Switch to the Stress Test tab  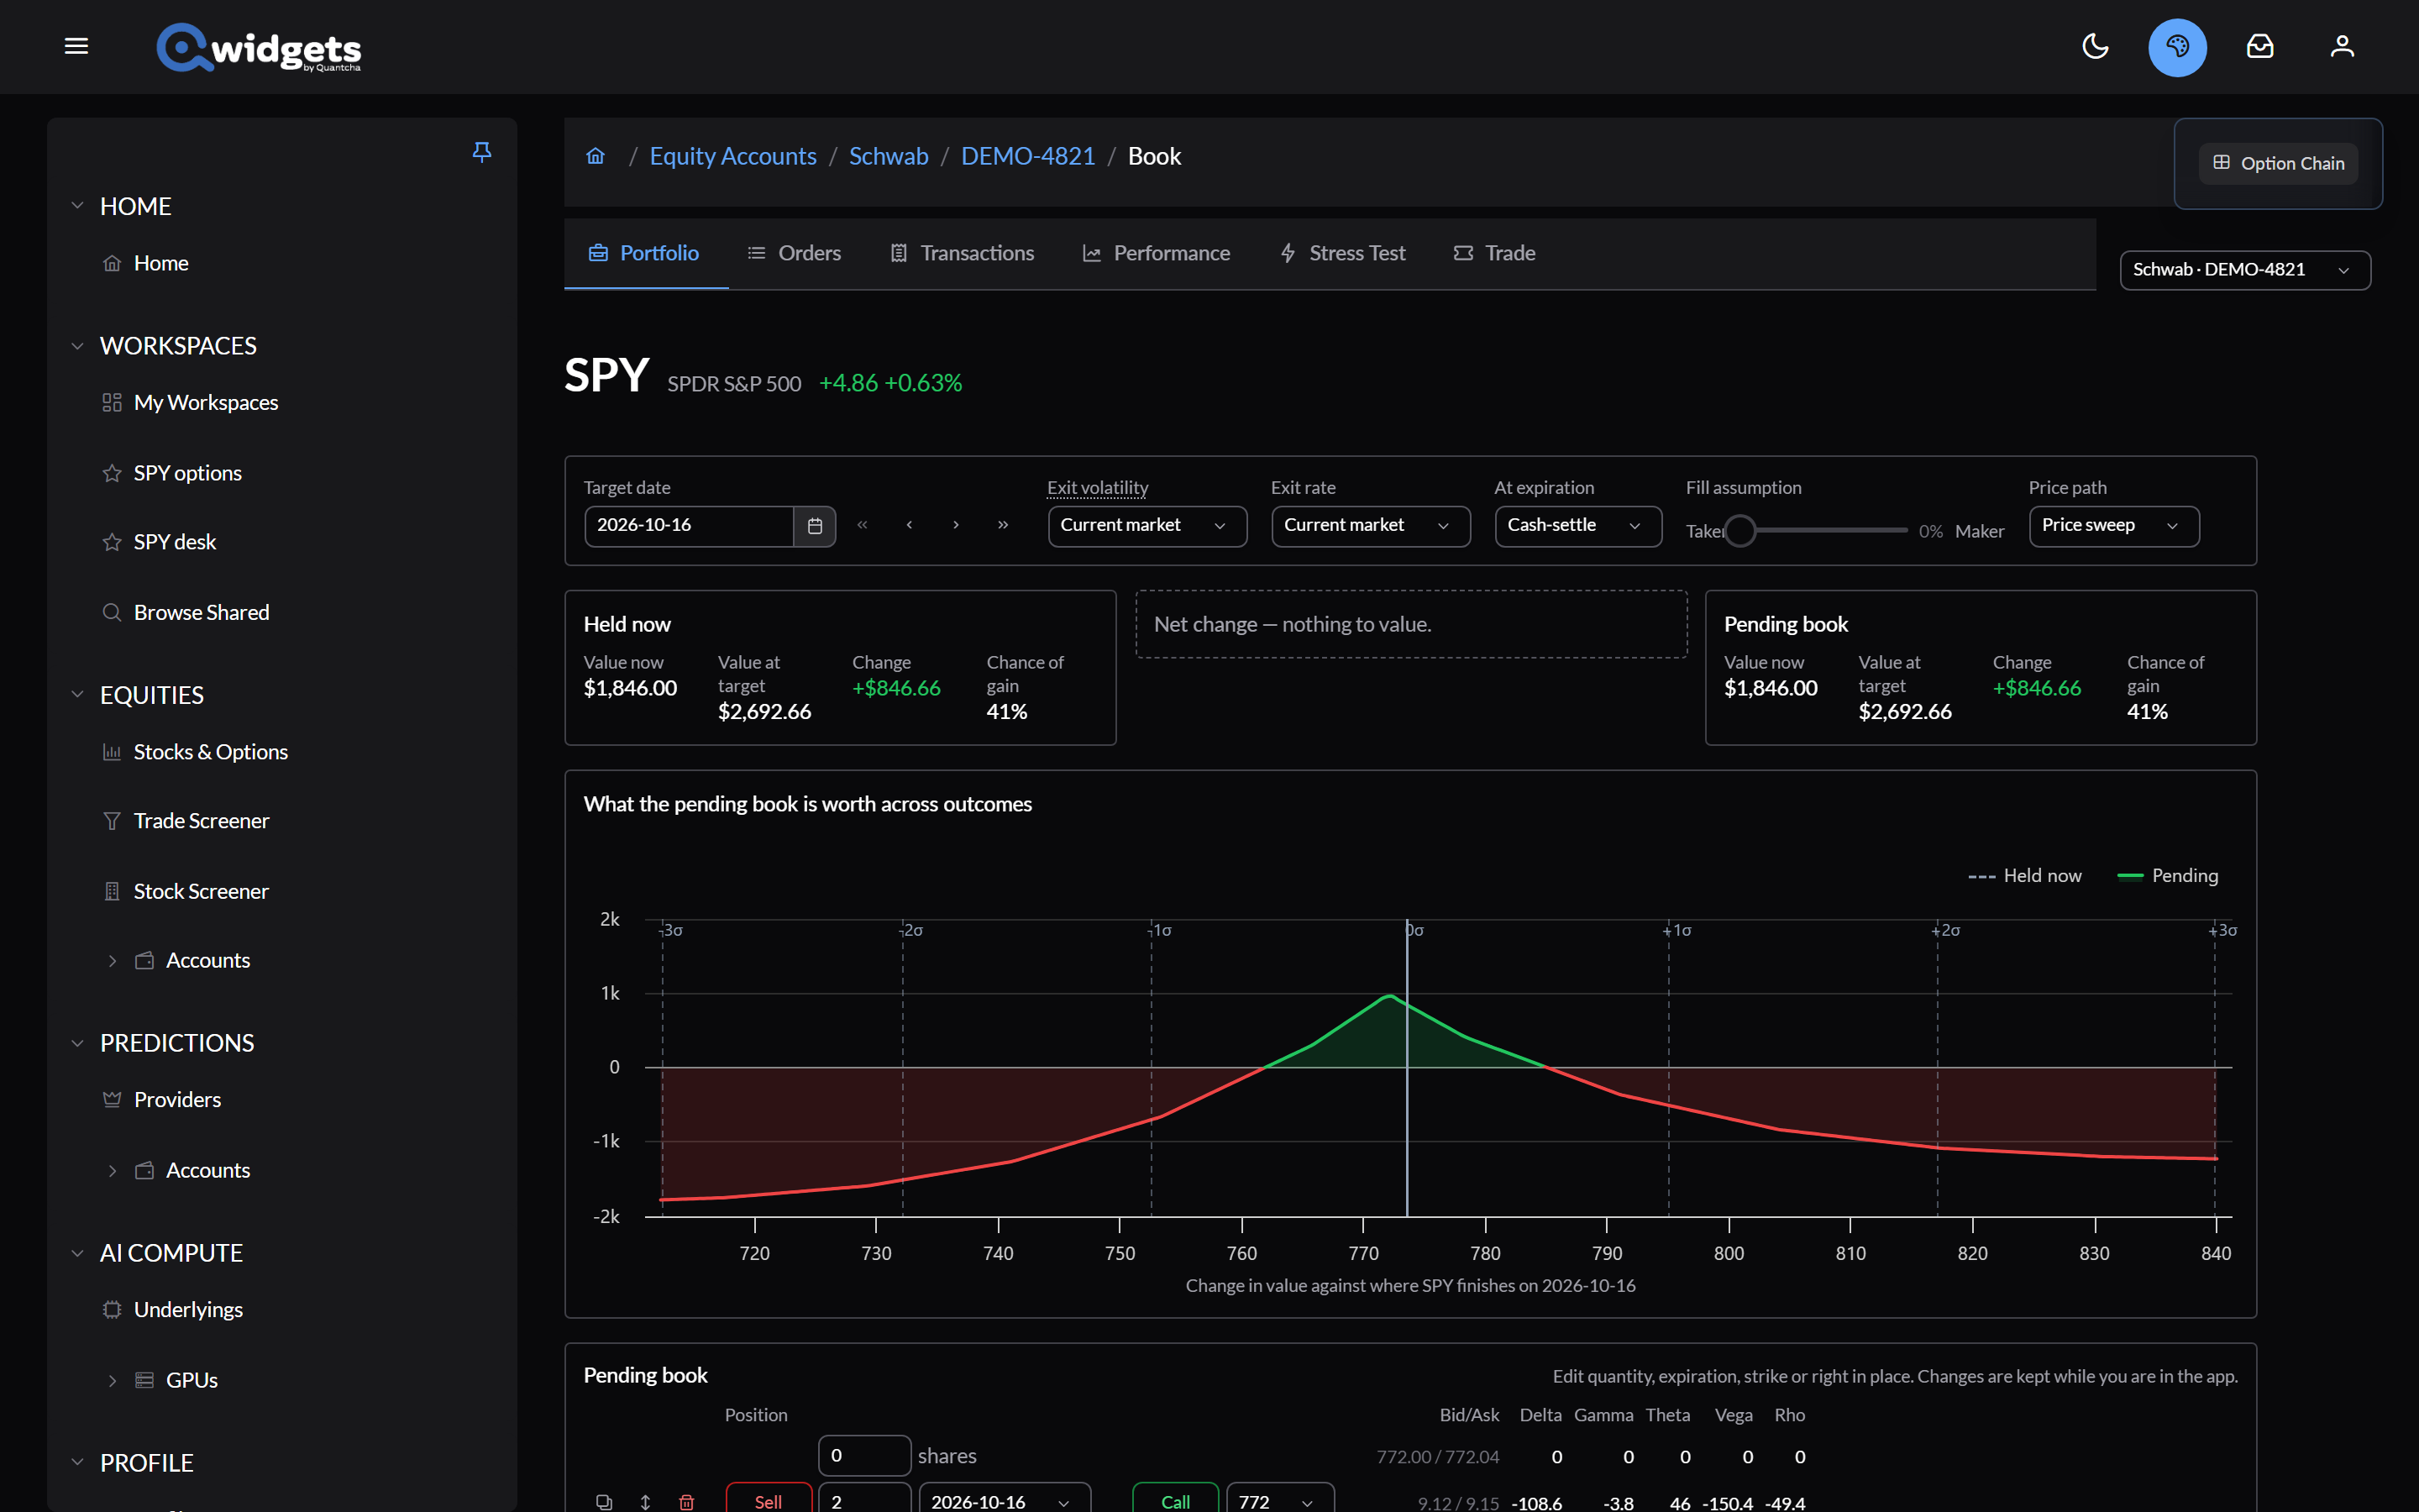point(1342,253)
